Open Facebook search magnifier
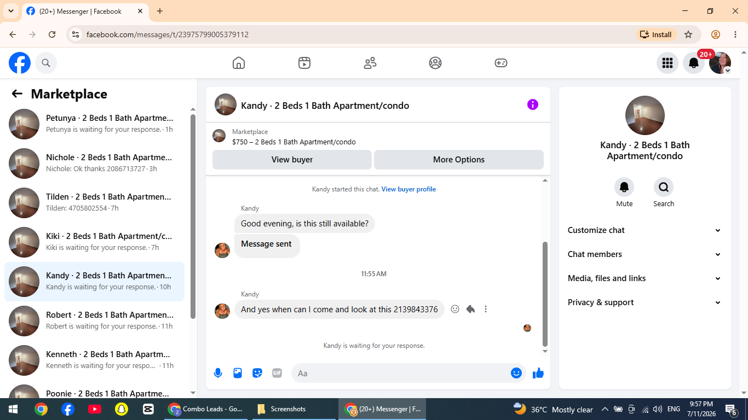Screen dimensions: 748x420 [x=46, y=63]
